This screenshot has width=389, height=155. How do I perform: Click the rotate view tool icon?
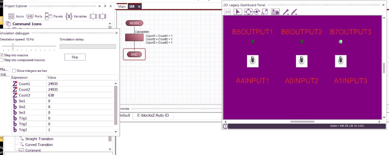pos(256,12)
